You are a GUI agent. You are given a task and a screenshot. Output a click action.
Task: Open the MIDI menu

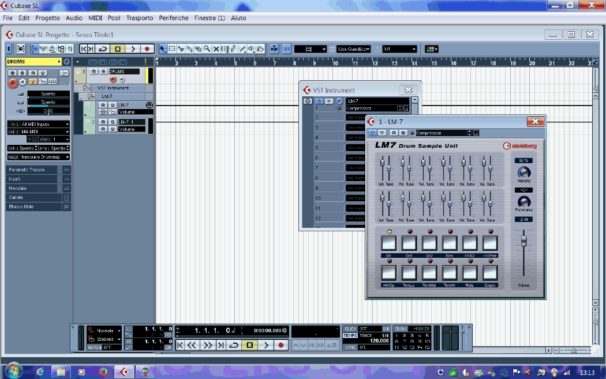pos(95,18)
